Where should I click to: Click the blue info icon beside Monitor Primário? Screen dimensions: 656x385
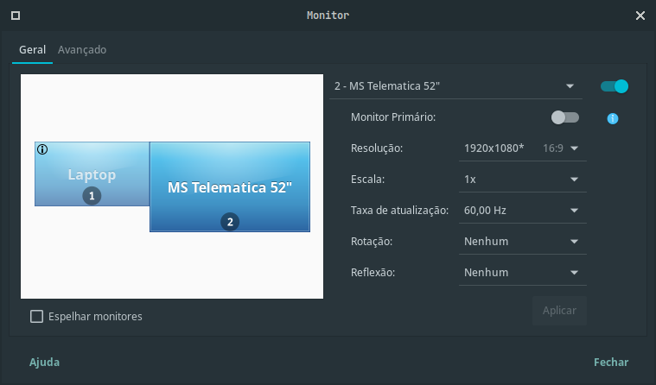click(613, 119)
